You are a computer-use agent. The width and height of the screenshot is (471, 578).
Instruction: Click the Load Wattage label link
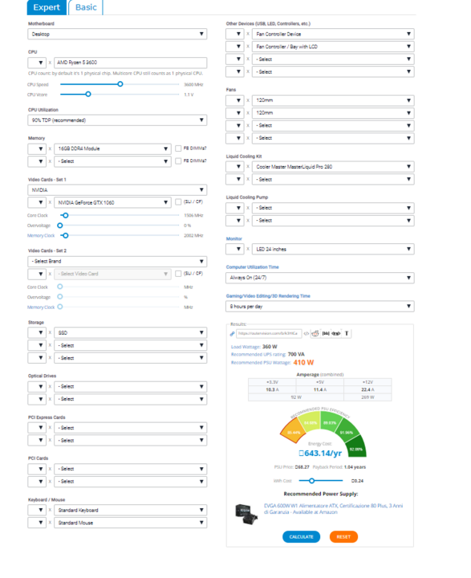click(246, 347)
